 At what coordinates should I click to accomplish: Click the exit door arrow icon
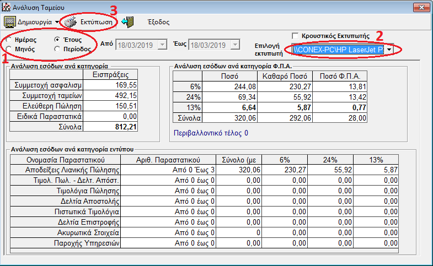coord(127,22)
